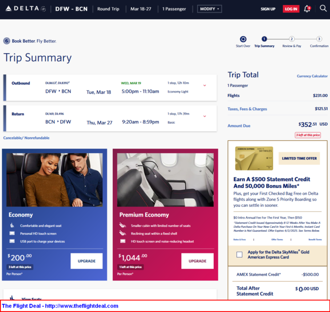The height and width of the screenshot is (312, 330).
Task: Click the Amount Due link
Action: [239, 125]
